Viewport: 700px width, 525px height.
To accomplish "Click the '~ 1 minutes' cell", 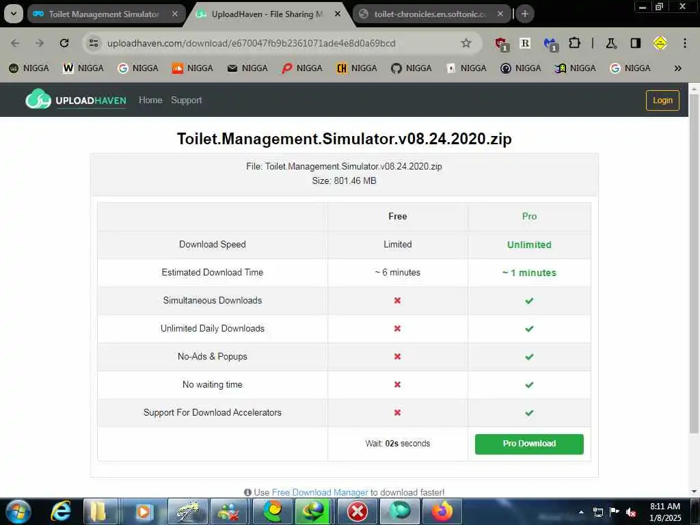I will [529, 273].
